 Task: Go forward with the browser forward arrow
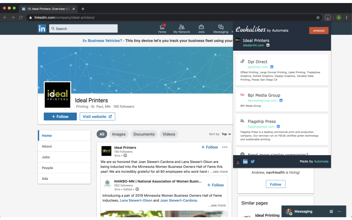click(13, 17)
